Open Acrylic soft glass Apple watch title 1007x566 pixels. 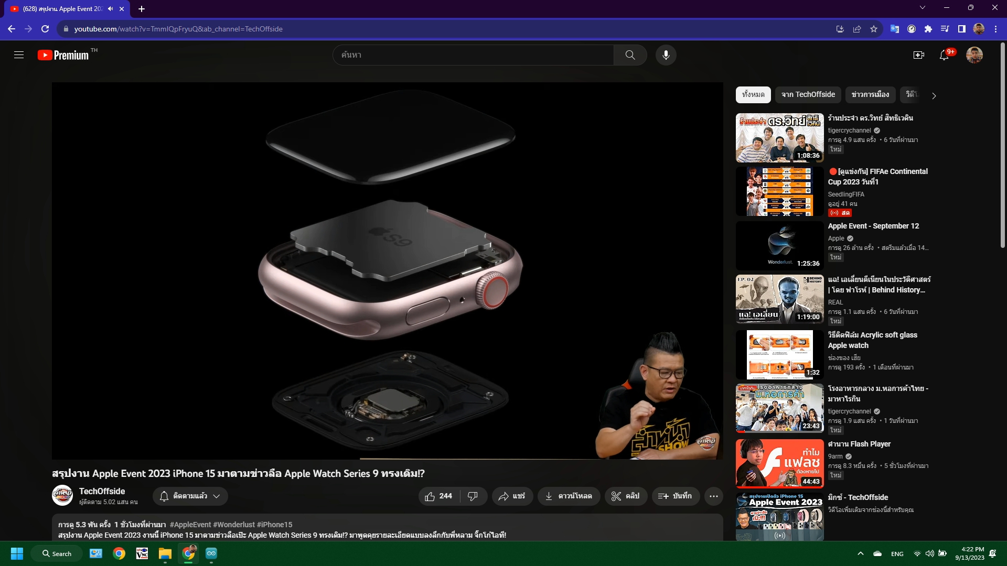873,340
